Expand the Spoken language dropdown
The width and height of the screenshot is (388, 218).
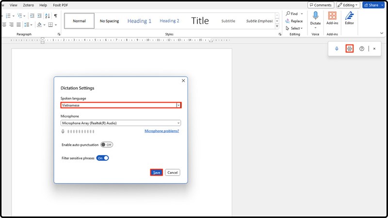(178, 105)
